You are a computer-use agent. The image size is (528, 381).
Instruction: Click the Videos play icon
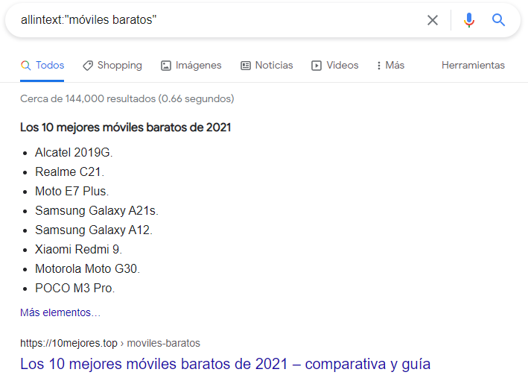pyautogui.click(x=317, y=66)
